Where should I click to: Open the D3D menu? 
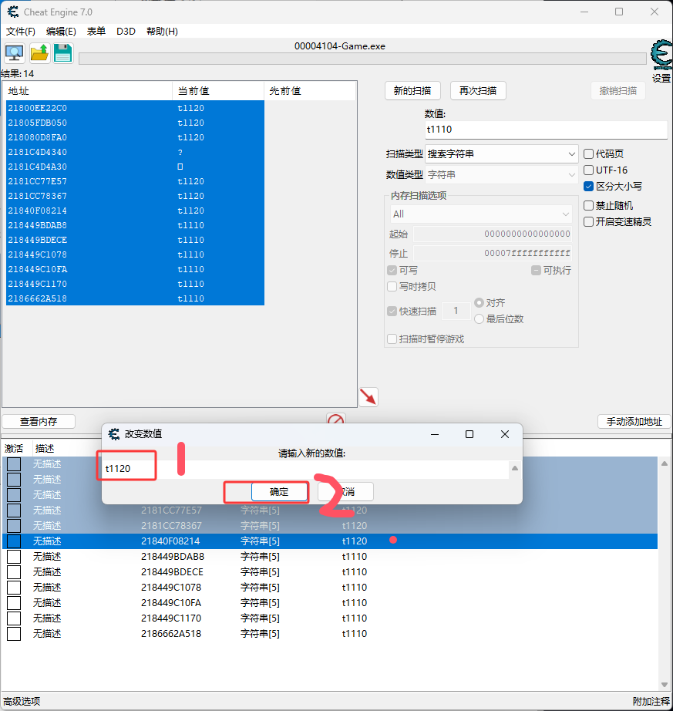126,32
